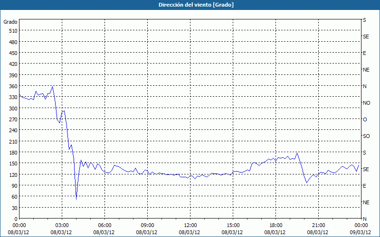This screenshot has height=237, width=380.
Task: Click the 360 degree axis label
Action: point(13,86)
